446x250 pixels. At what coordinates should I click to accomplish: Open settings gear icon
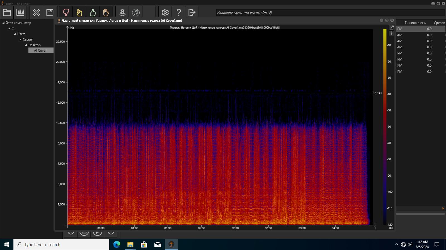point(165,12)
